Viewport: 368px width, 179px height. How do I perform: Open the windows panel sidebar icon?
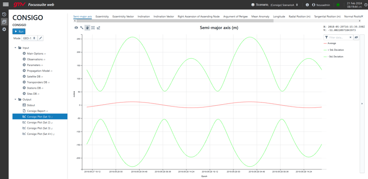click(x=4, y=22)
